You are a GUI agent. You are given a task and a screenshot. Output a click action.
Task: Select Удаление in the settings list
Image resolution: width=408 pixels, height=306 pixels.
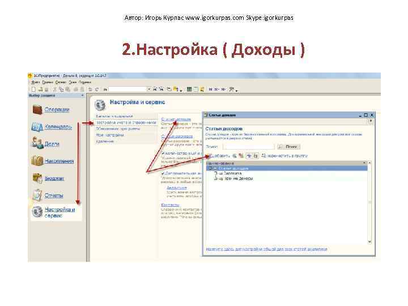click(126, 141)
